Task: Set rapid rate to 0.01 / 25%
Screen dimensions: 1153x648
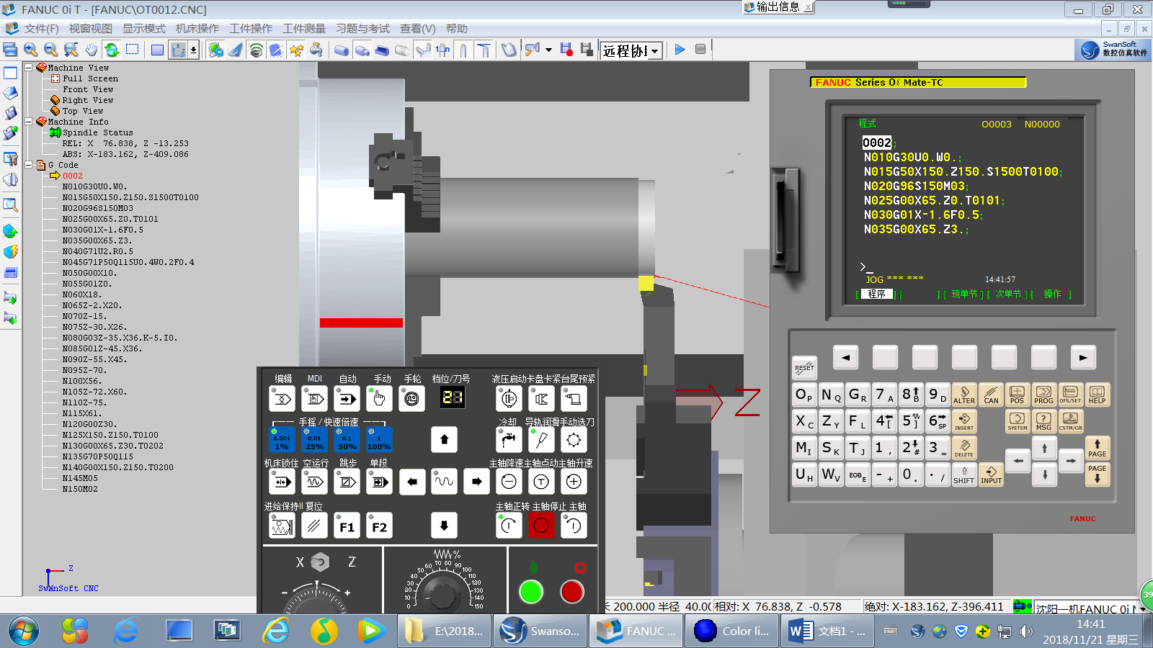Action: tap(314, 440)
